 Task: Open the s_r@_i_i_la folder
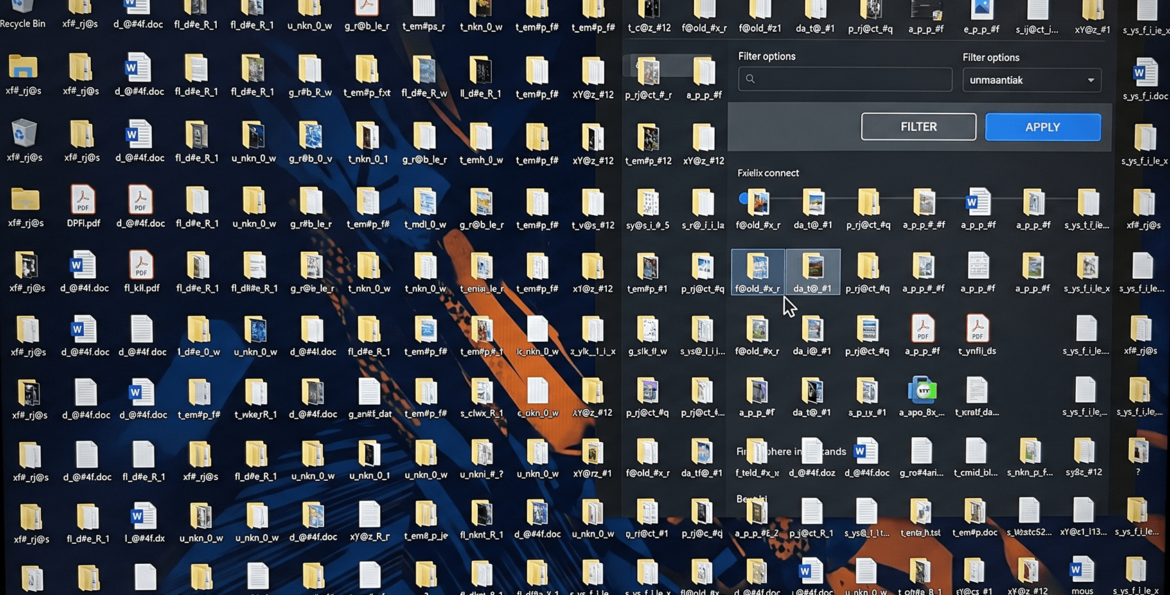702,203
